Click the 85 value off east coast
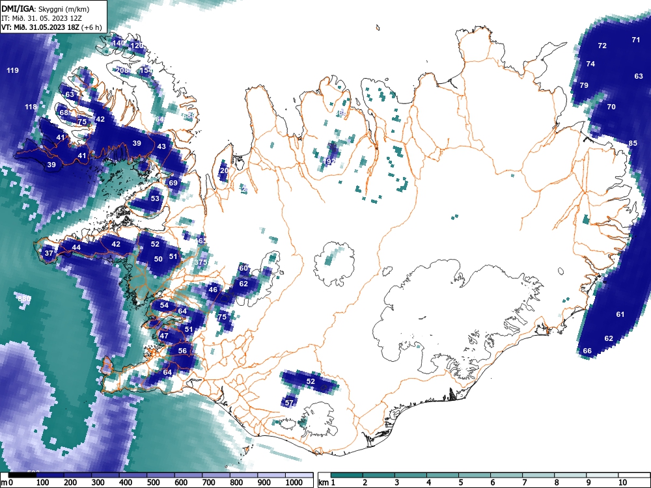This screenshot has width=651, height=488. 633,143
